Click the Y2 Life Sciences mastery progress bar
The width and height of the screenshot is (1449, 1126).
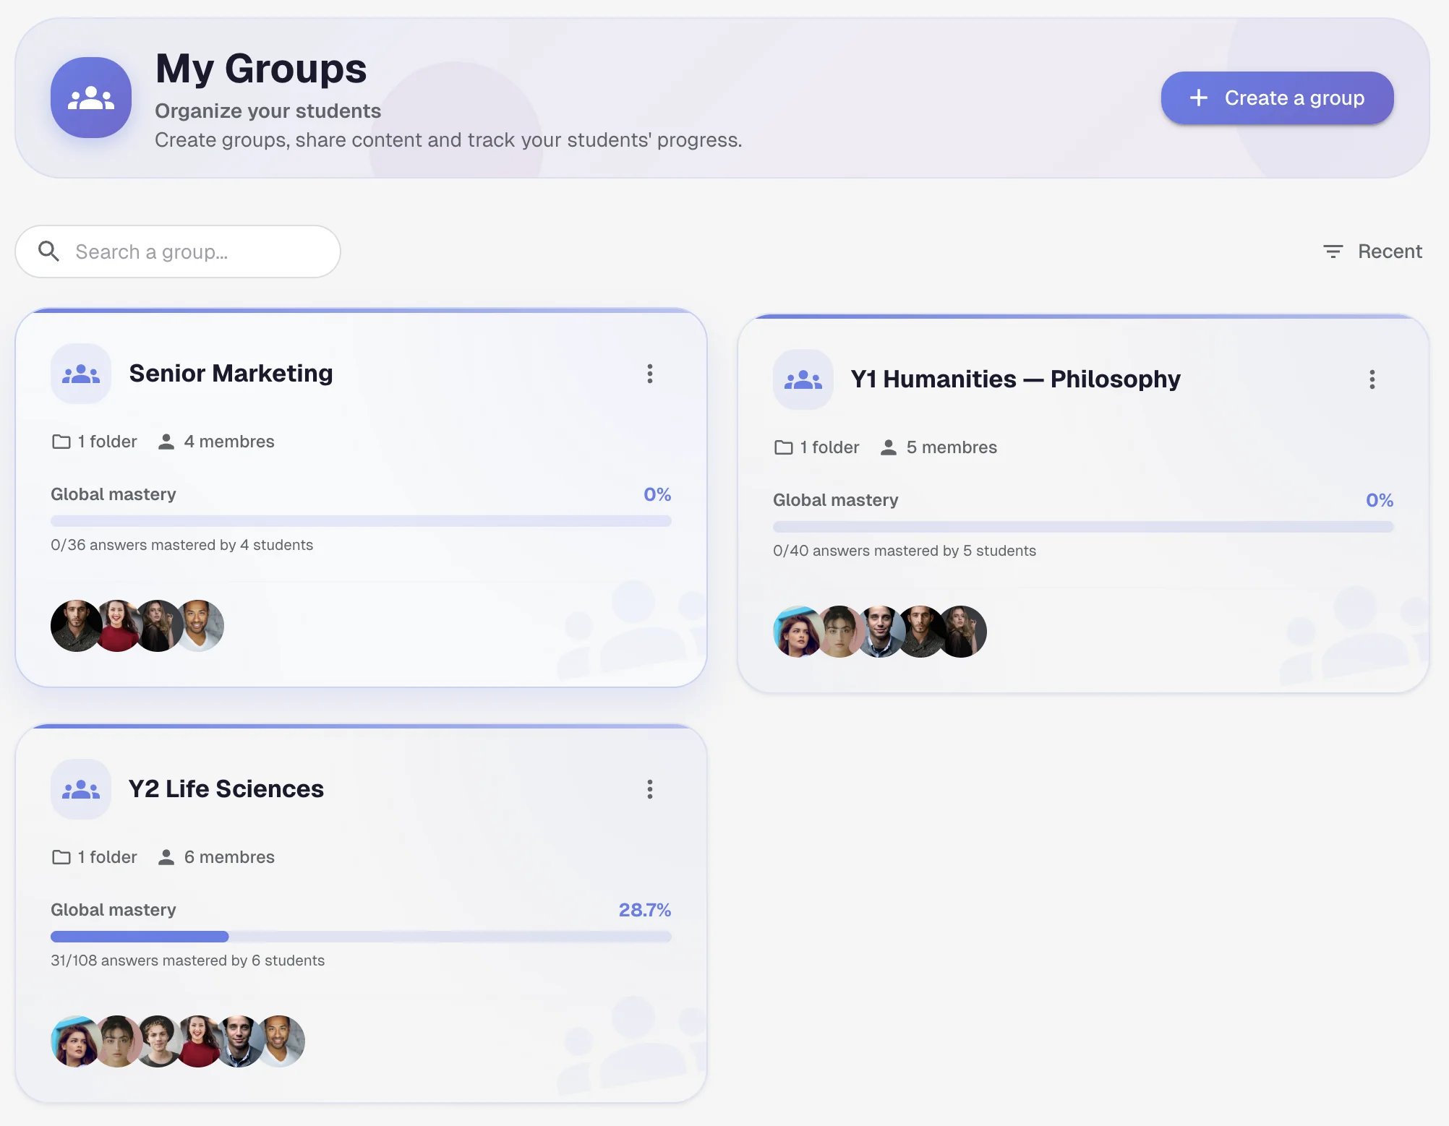click(x=361, y=937)
